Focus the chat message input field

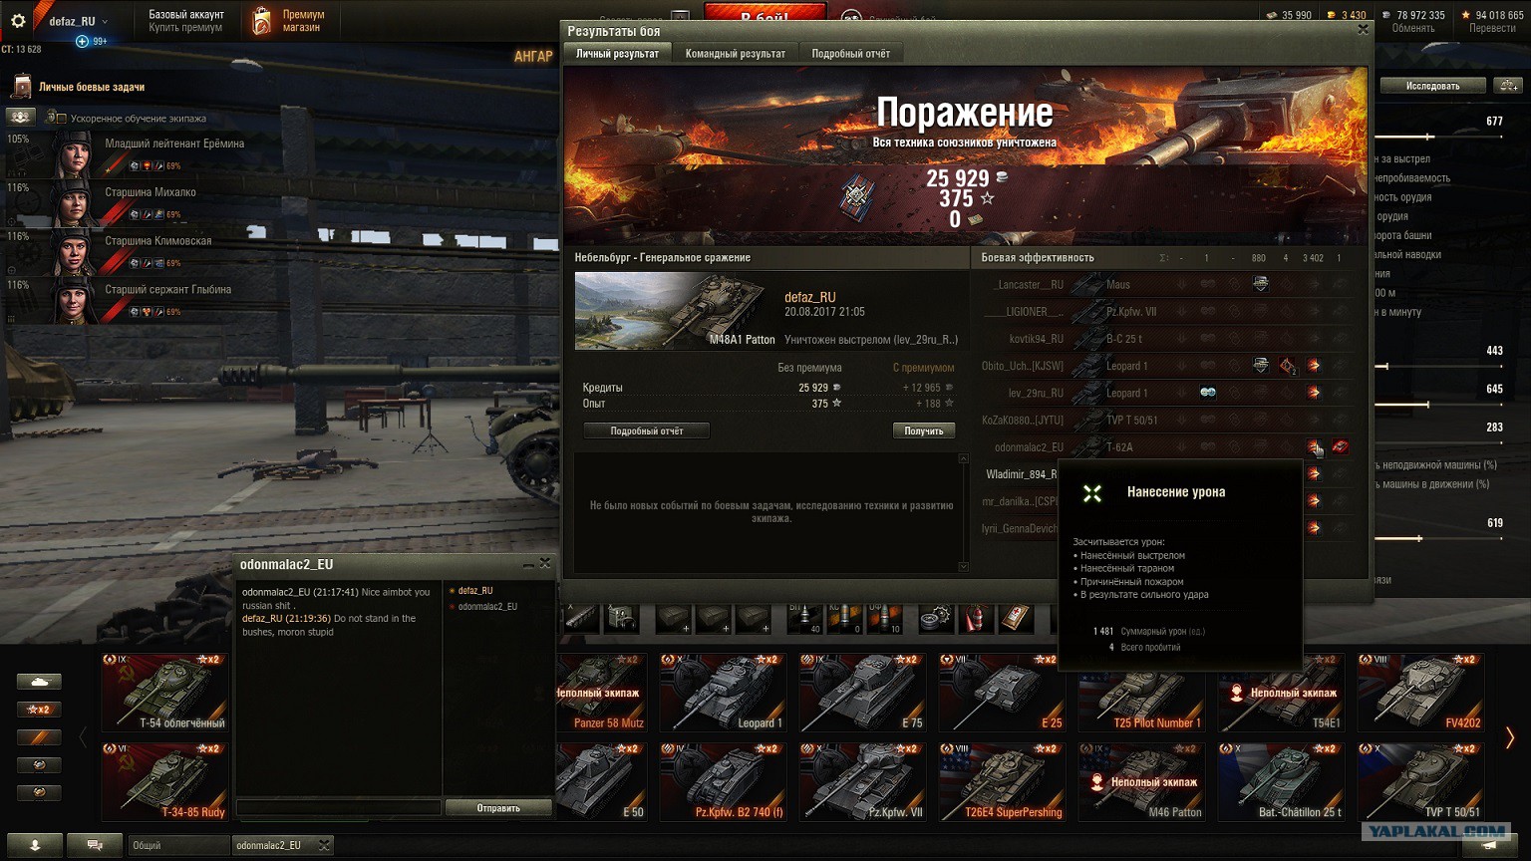[339, 808]
